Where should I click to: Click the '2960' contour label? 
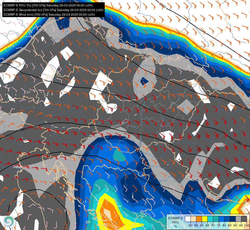click(239, 143)
